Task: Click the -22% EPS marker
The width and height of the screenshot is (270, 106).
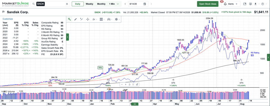Action: (50, 85)
